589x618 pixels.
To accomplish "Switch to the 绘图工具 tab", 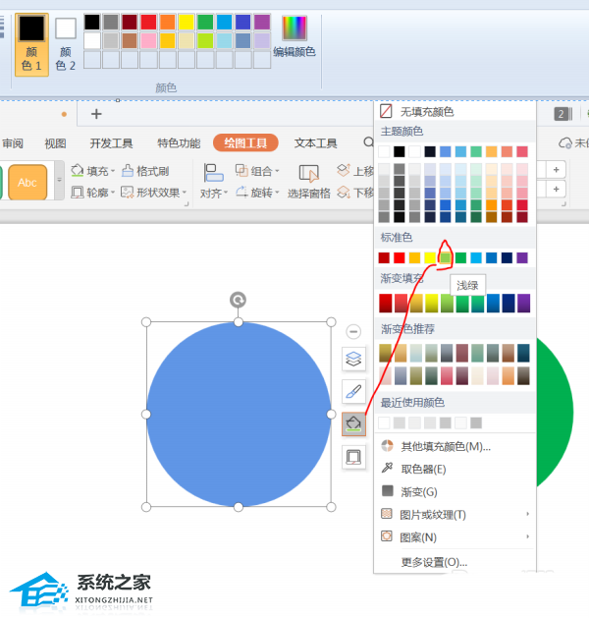I will [x=245, y=143].
